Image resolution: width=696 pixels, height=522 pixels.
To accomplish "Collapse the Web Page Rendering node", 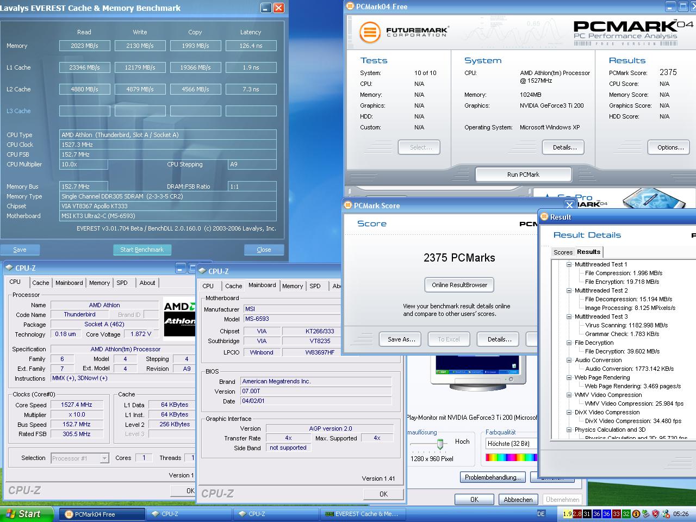I will (x=569, y=377).
